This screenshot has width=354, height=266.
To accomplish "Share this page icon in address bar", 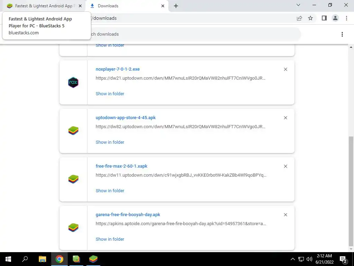I will [299, 18].
